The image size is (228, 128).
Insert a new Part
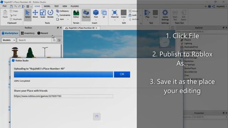[96, 14]
